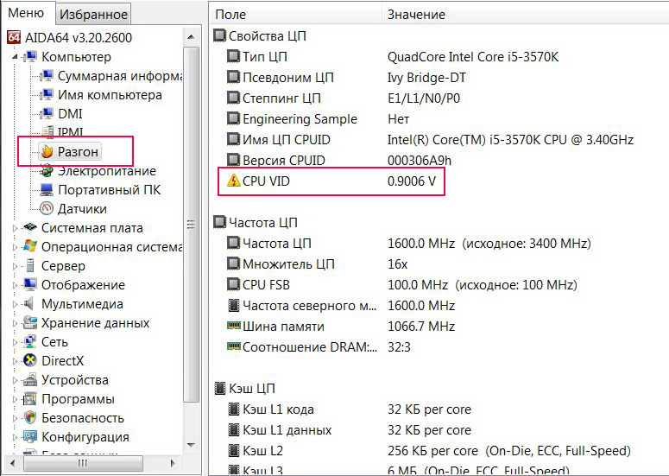The height and width of the screenshot is (476, 669).
Task: Click the Сервер tower icon
Action: pyautogui.click(x=30, y=265)
